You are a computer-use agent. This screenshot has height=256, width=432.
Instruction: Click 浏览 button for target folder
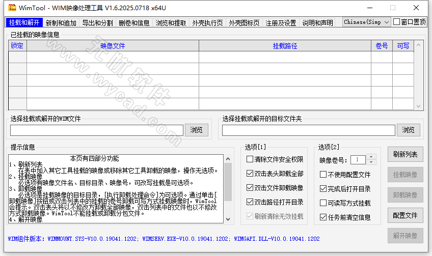click(409, 130)
